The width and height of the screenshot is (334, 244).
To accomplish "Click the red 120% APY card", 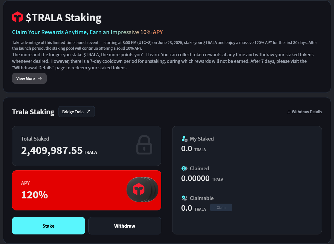I will [x=87, y=190].
